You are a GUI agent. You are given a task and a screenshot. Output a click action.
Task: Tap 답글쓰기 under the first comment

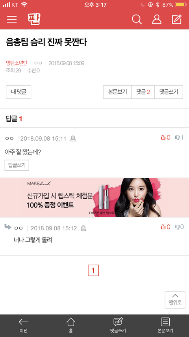pyautogui.click(x=17, y=165)
